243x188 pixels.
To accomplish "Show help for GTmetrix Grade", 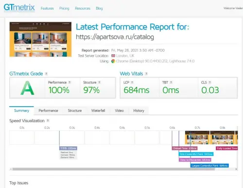I will point(46,74).
